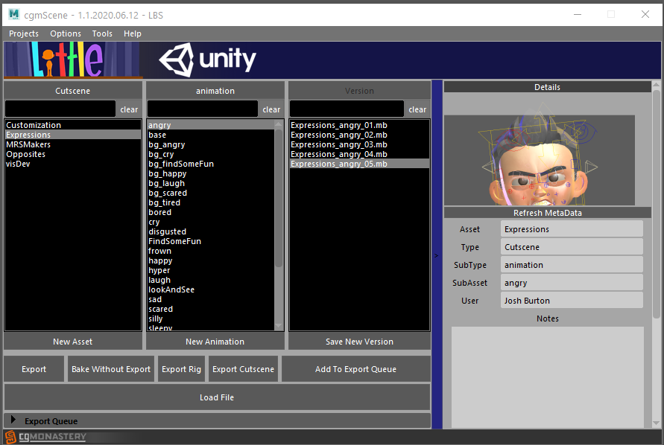Click Refresh MetaData

coord(548,213)
